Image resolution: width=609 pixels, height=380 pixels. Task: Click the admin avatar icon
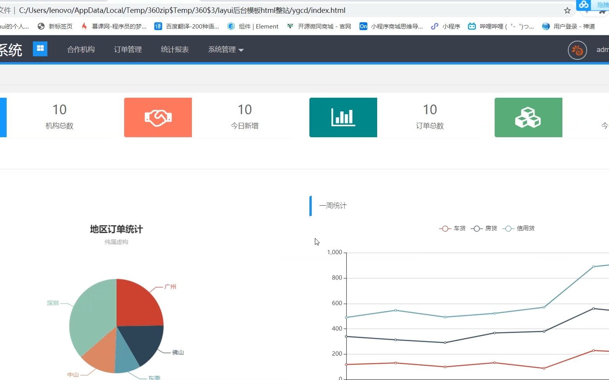pos(577,50)
